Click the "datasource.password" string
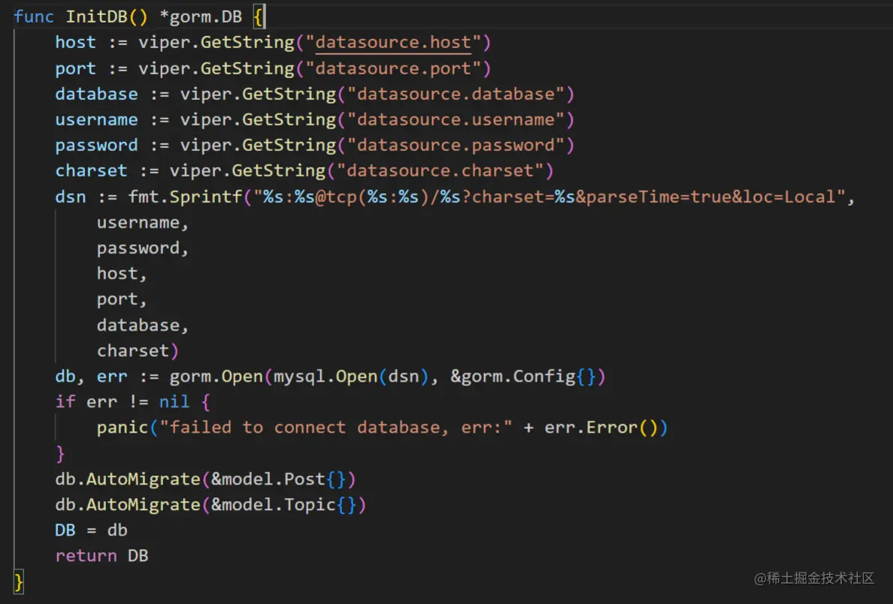Image resolution: width=893 pixels, height=604 pixels. pyautogui.click(x=456, y=146)
